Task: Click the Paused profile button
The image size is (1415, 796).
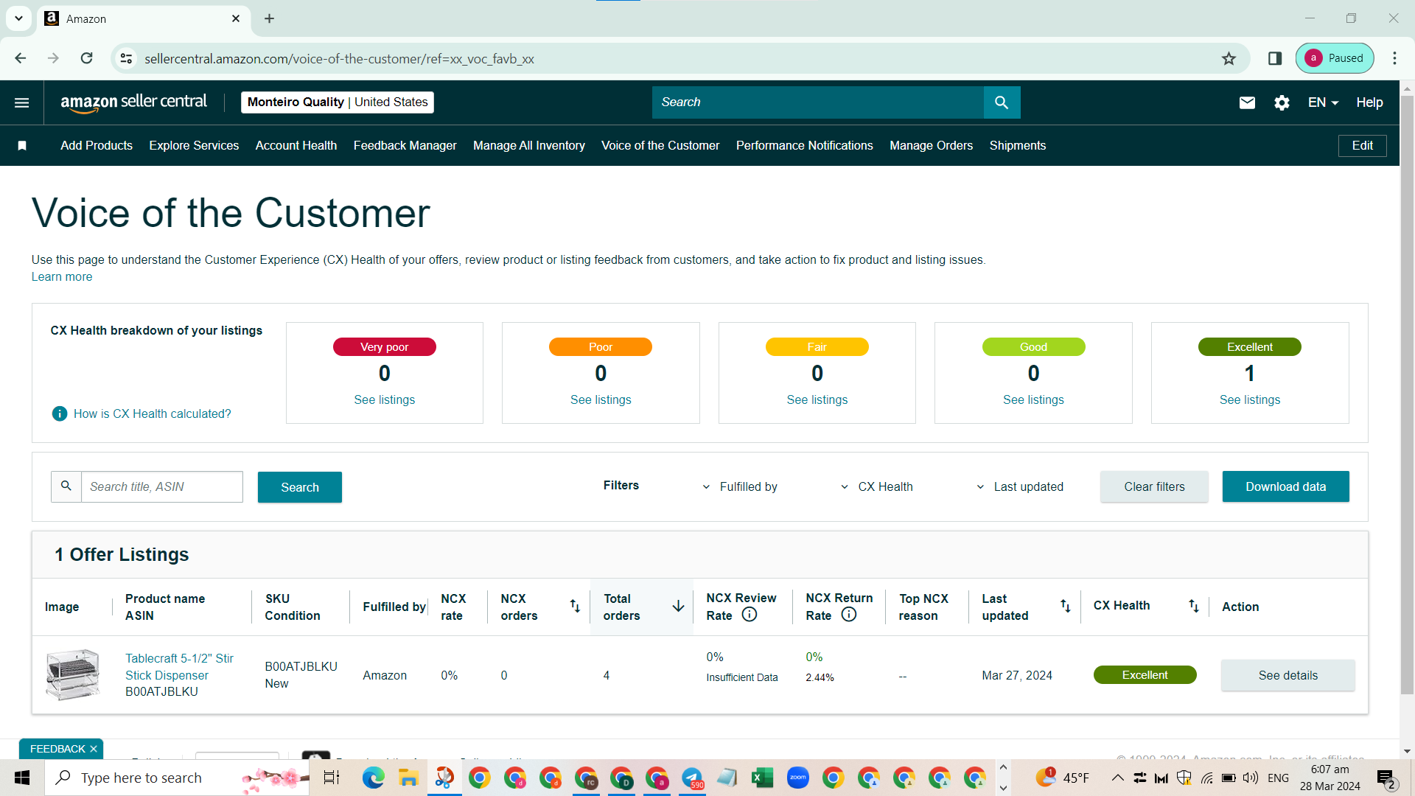Action: [x=1335, y=58]
